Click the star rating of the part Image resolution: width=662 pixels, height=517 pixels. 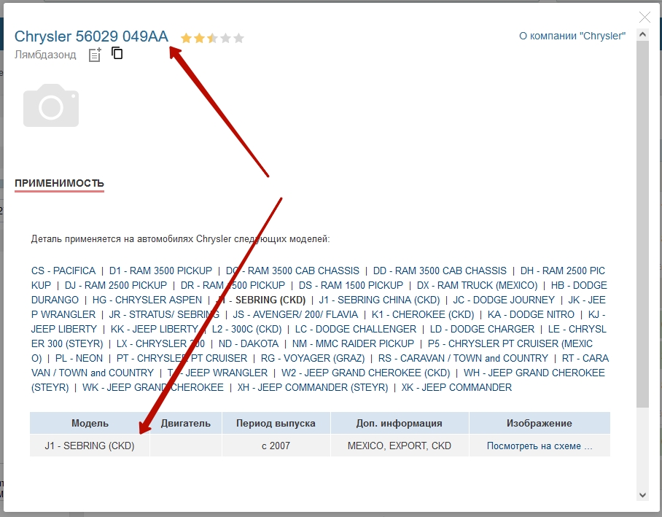tap(212, 39)
